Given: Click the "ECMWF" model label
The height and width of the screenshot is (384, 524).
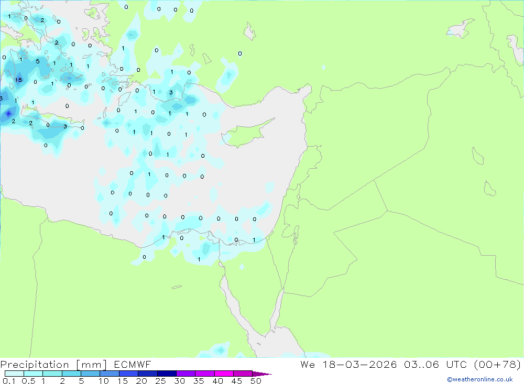Looking at the screenshot, I should click(133, 365).
